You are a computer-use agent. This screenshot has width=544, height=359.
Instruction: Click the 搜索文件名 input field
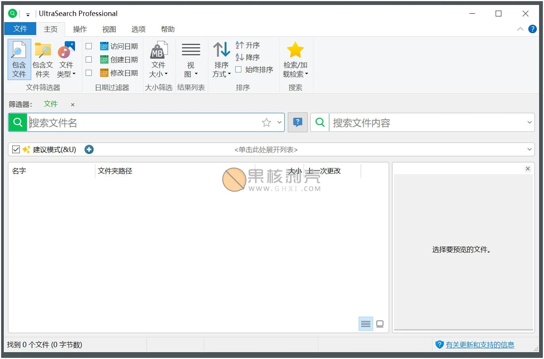[145, 122]
